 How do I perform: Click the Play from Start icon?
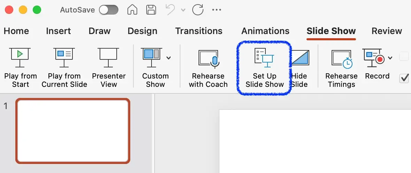pyautogui.click(x=20, y=58)
